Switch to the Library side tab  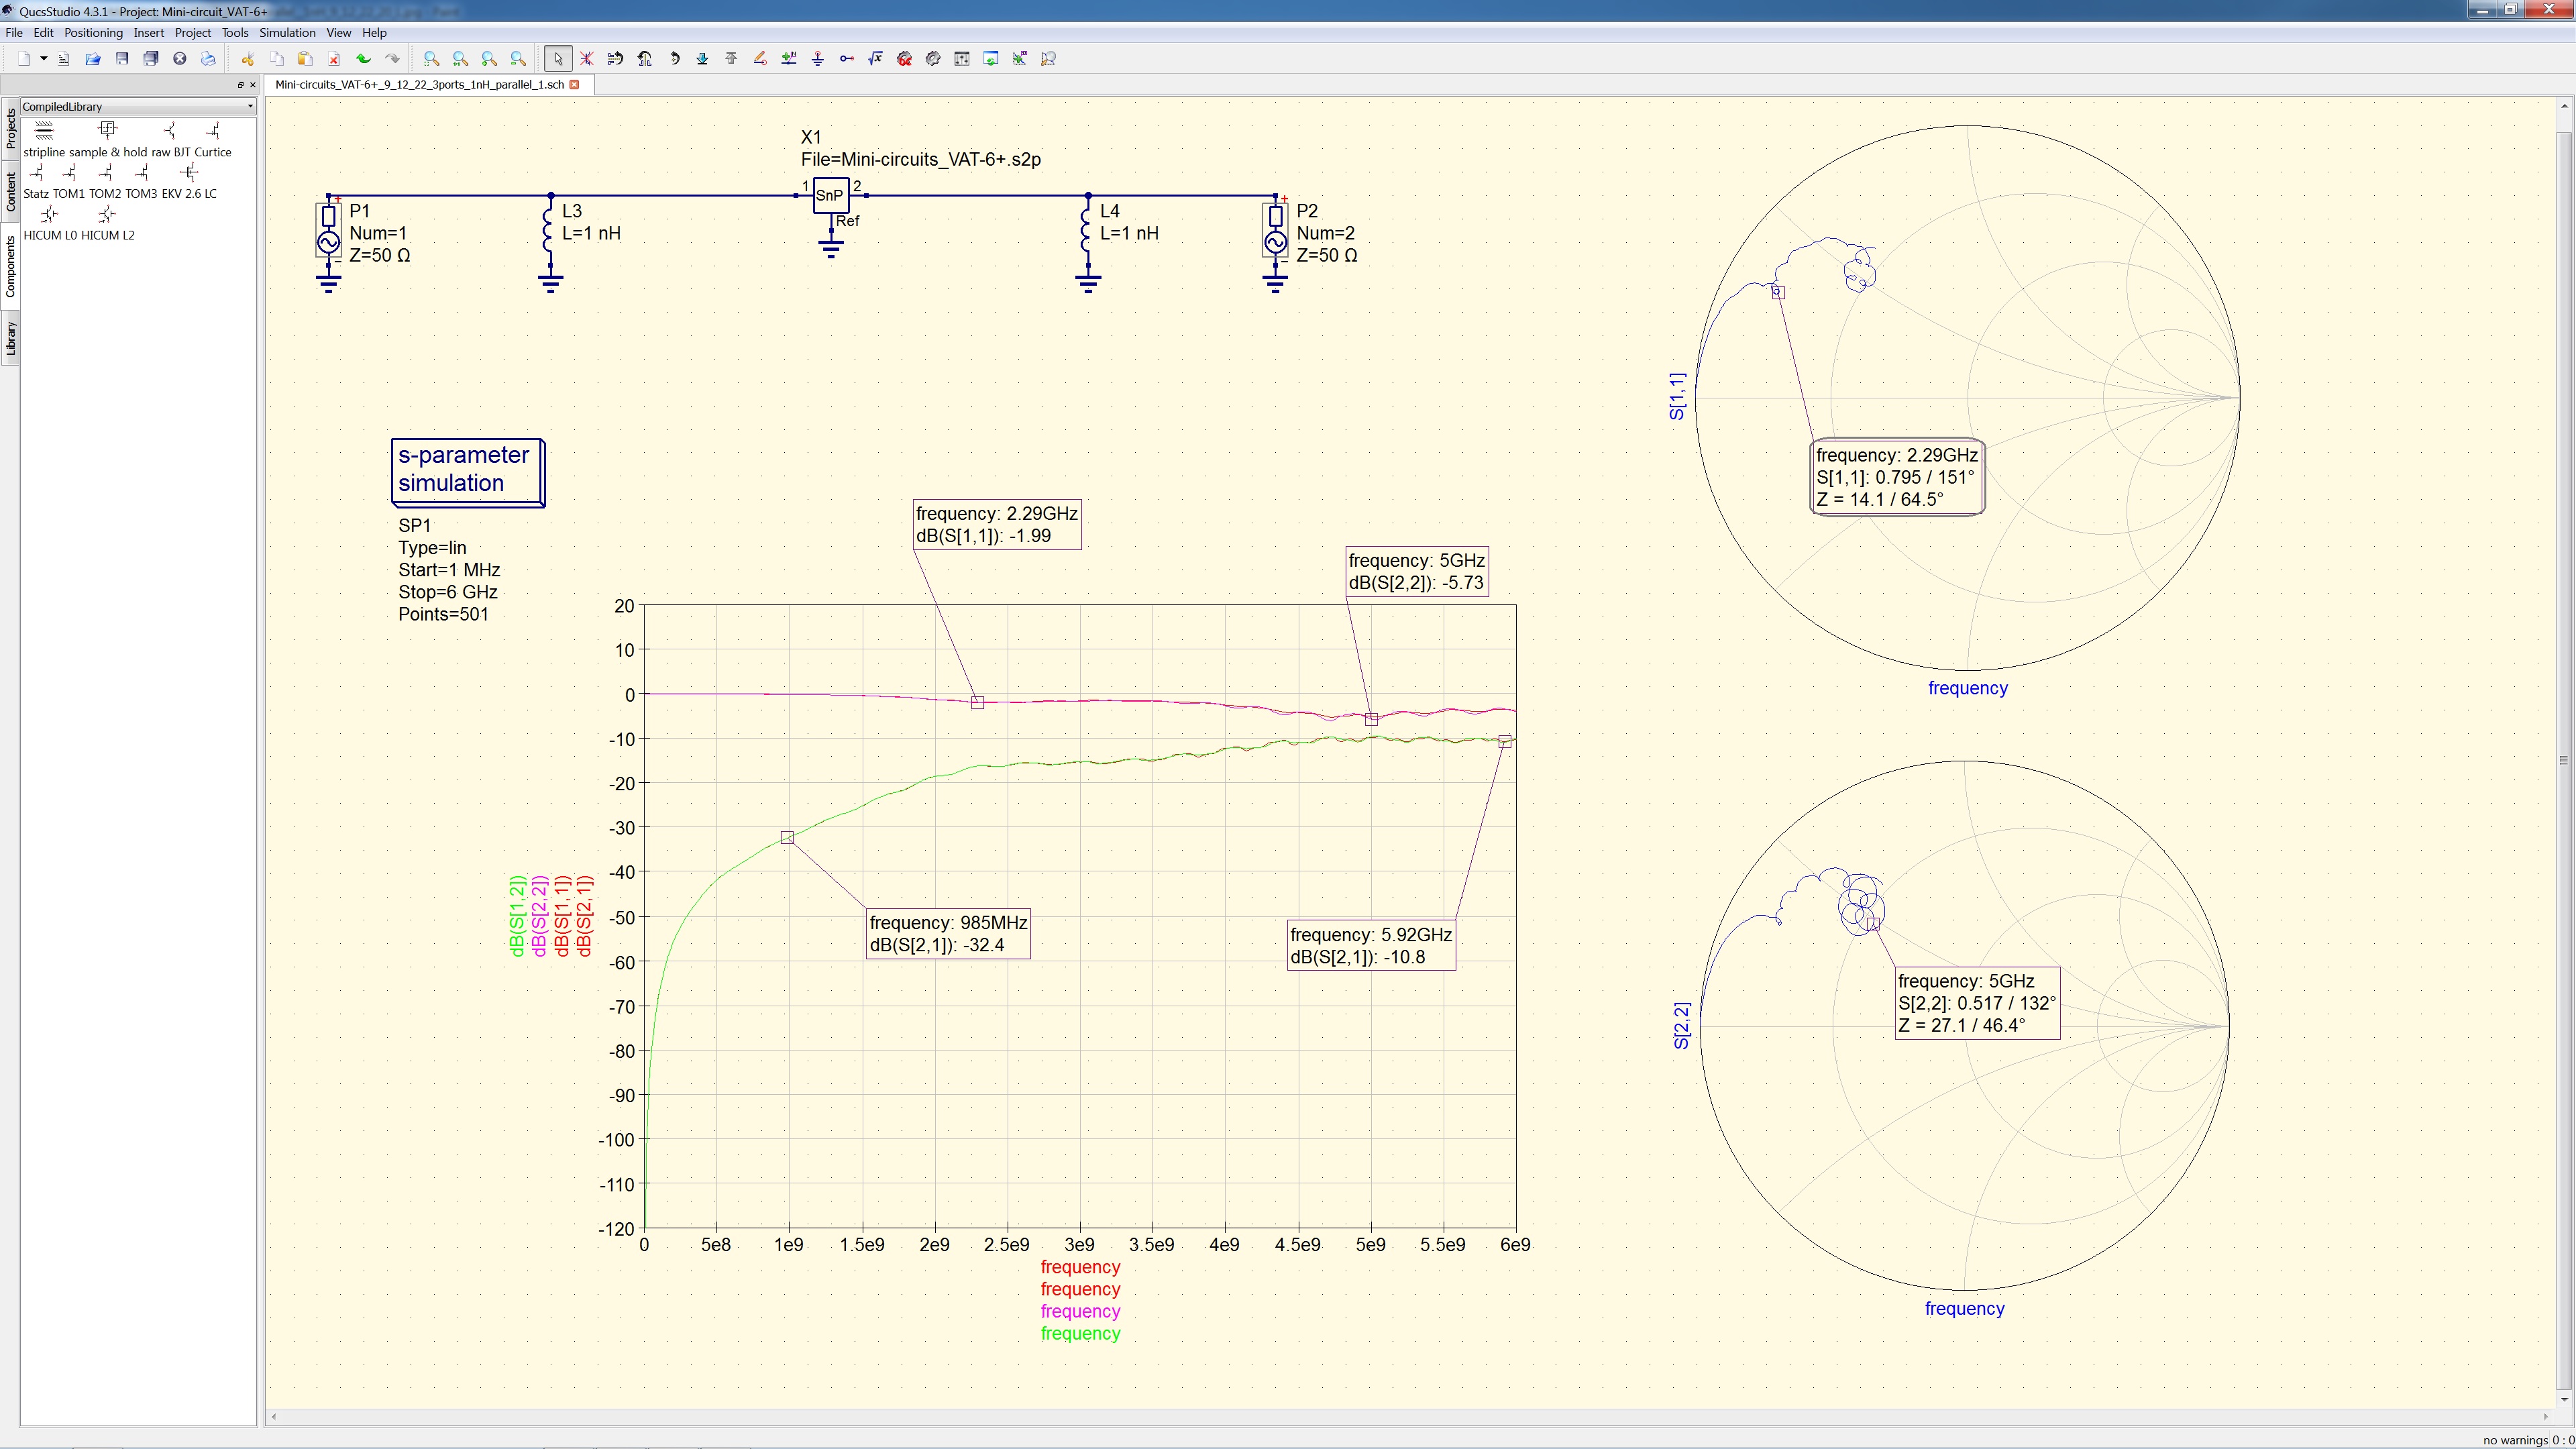[x=10, y=338]
